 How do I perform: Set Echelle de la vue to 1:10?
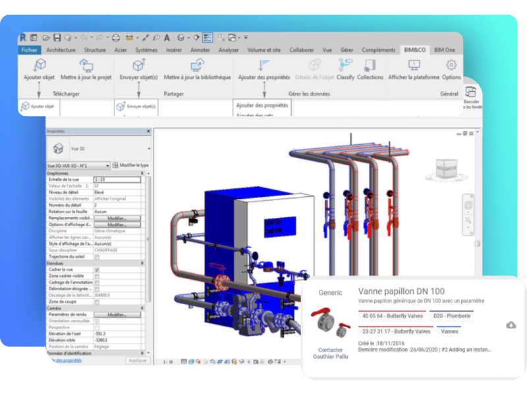tap(119, 180)
